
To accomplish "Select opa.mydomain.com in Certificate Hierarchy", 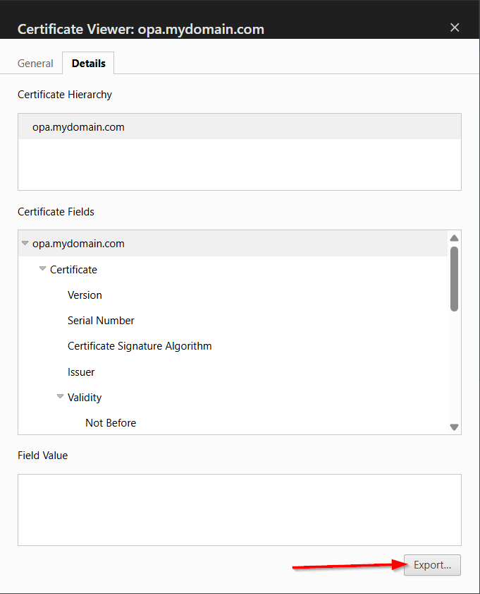I will (78, 127).
